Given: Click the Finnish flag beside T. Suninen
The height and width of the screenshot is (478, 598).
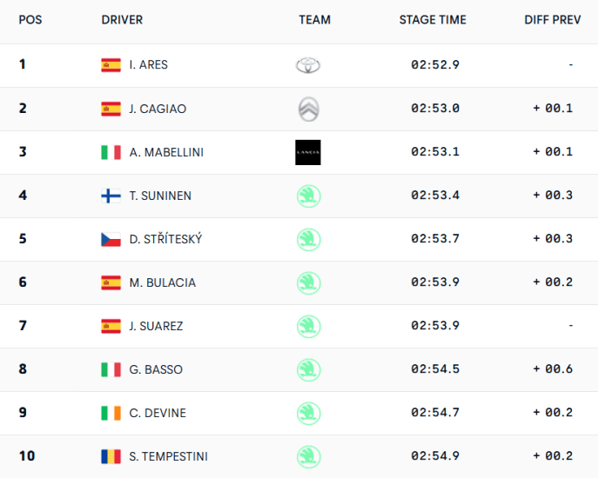Looking at the screenshot, I should pyautogui.click(x=111, y=196).
